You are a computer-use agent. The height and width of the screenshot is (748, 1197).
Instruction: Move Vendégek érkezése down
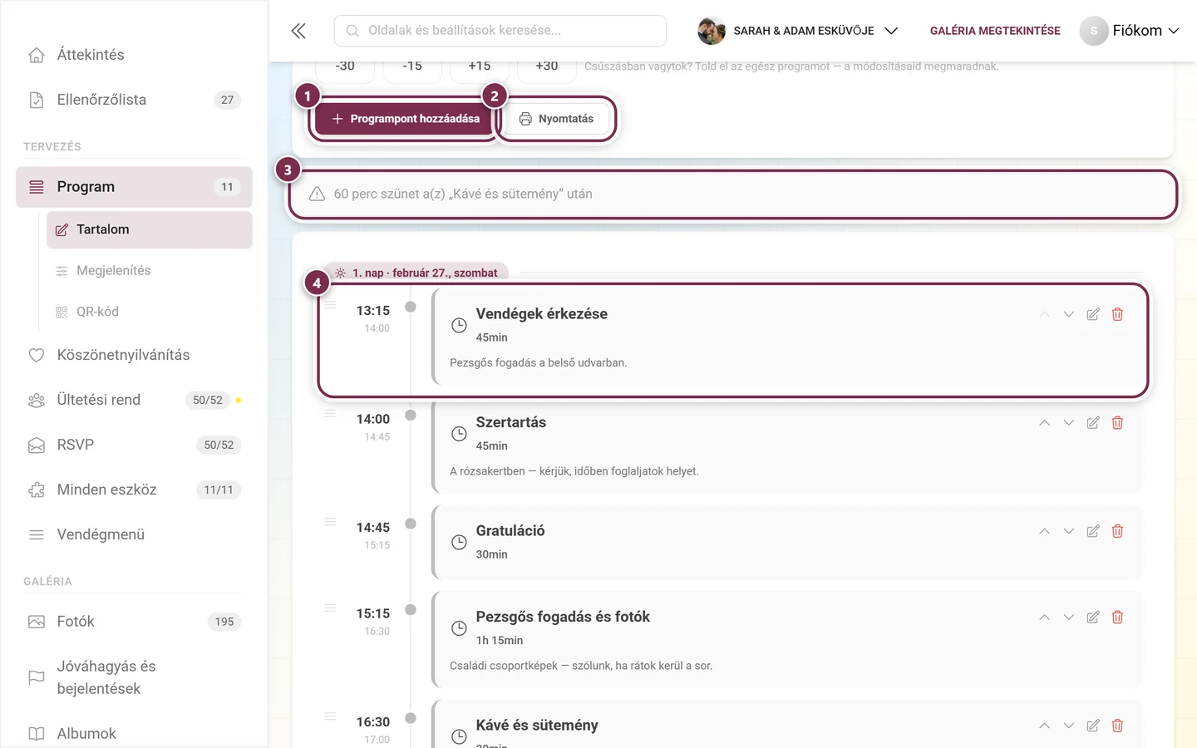tap(1069, 314)
